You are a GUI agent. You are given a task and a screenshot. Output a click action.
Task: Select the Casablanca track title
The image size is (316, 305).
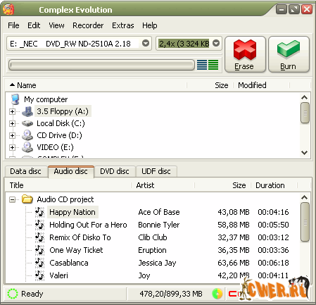coord(69,263)
